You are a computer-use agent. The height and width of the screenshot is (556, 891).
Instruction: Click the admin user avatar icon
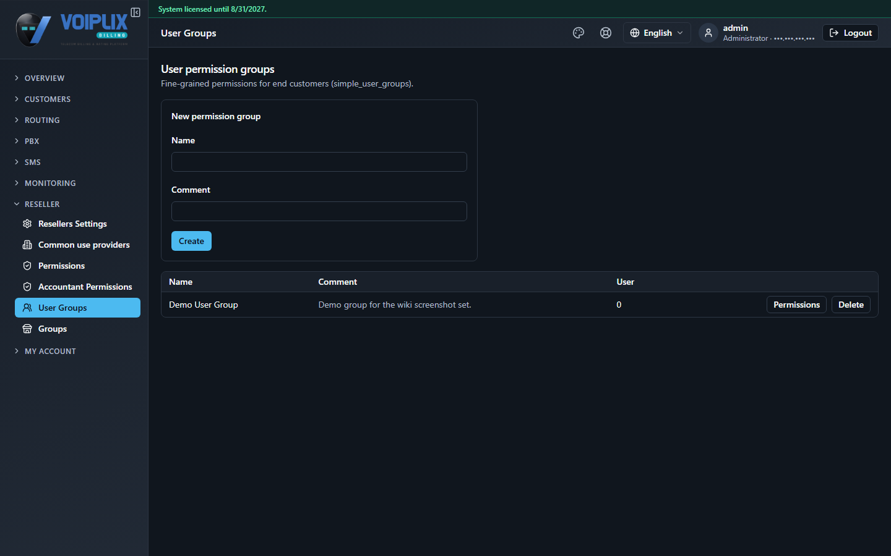[708, 33]
